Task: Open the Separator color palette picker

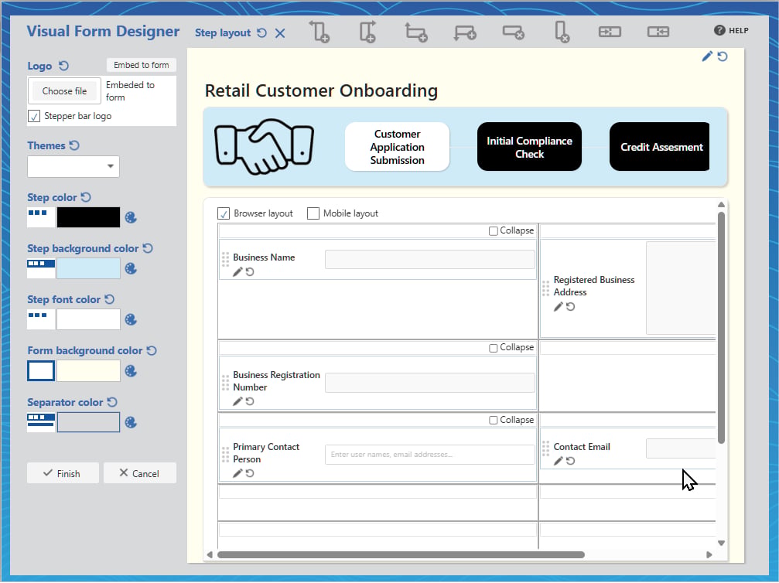Action: pyautogui.click(x=131, y=422)
